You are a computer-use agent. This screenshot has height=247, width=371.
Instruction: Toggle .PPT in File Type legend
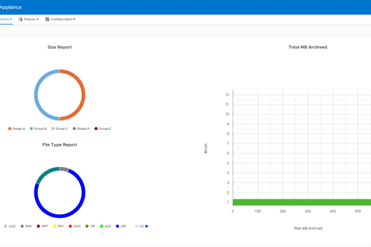pyautogui.click(x=42, y=226)
